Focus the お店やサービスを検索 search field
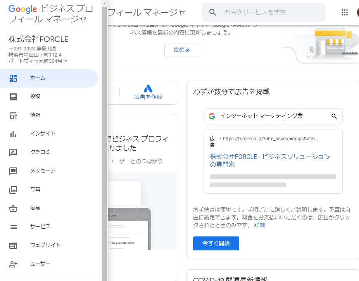 tap(263, 12)
